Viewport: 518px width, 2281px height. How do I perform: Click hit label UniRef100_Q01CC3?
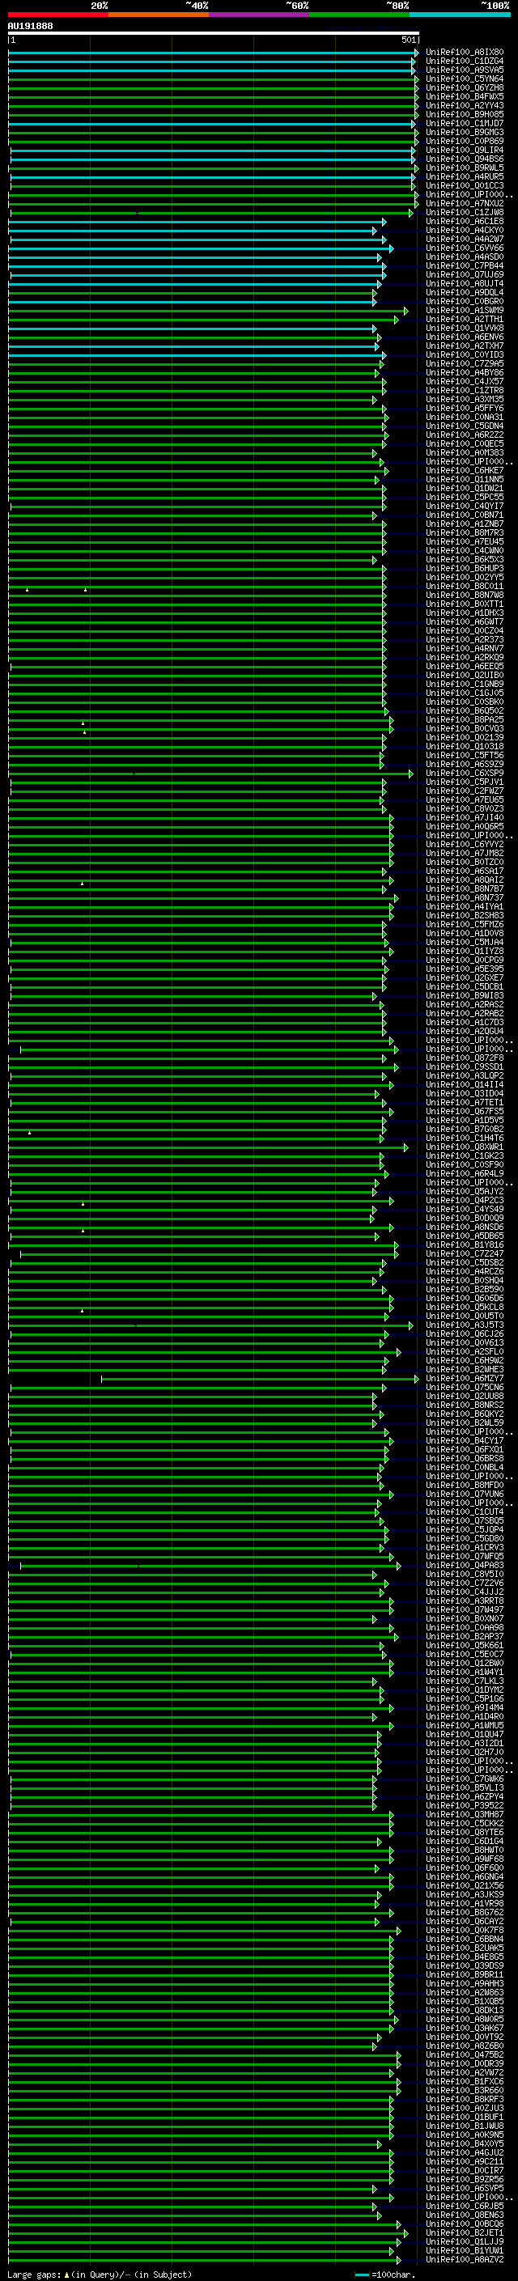click(465, 185)
